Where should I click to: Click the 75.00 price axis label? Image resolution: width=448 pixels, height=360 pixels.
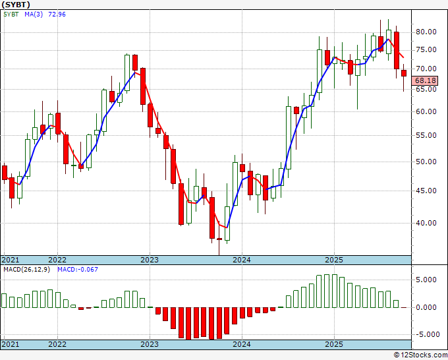(426, 49)
